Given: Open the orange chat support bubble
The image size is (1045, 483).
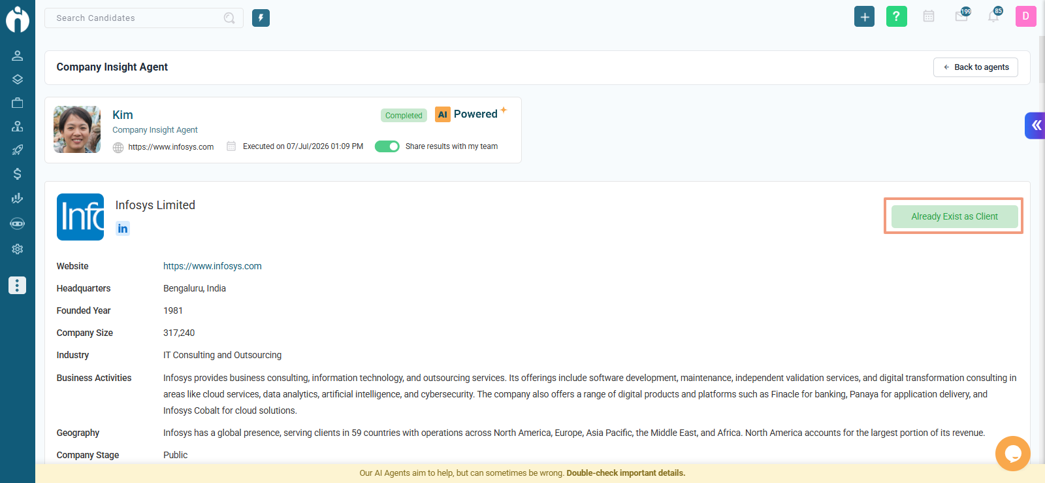Looking at the screenshot, I should 1013,454.
